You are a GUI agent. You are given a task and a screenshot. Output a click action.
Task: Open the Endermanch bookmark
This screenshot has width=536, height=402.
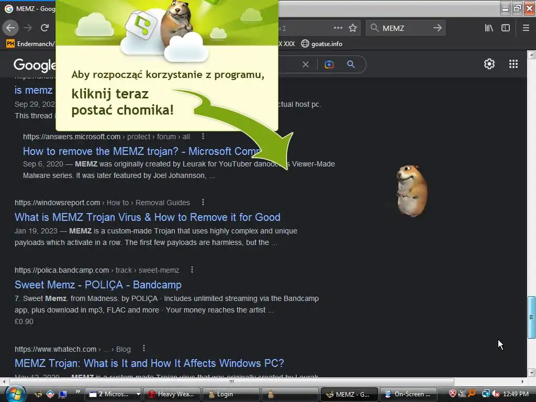pos(30,44)
